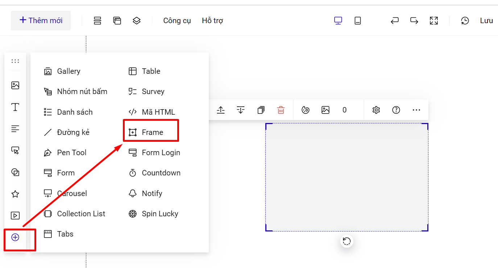Open the Công cụ menu
Screen dimensions: 498x268
177,21
